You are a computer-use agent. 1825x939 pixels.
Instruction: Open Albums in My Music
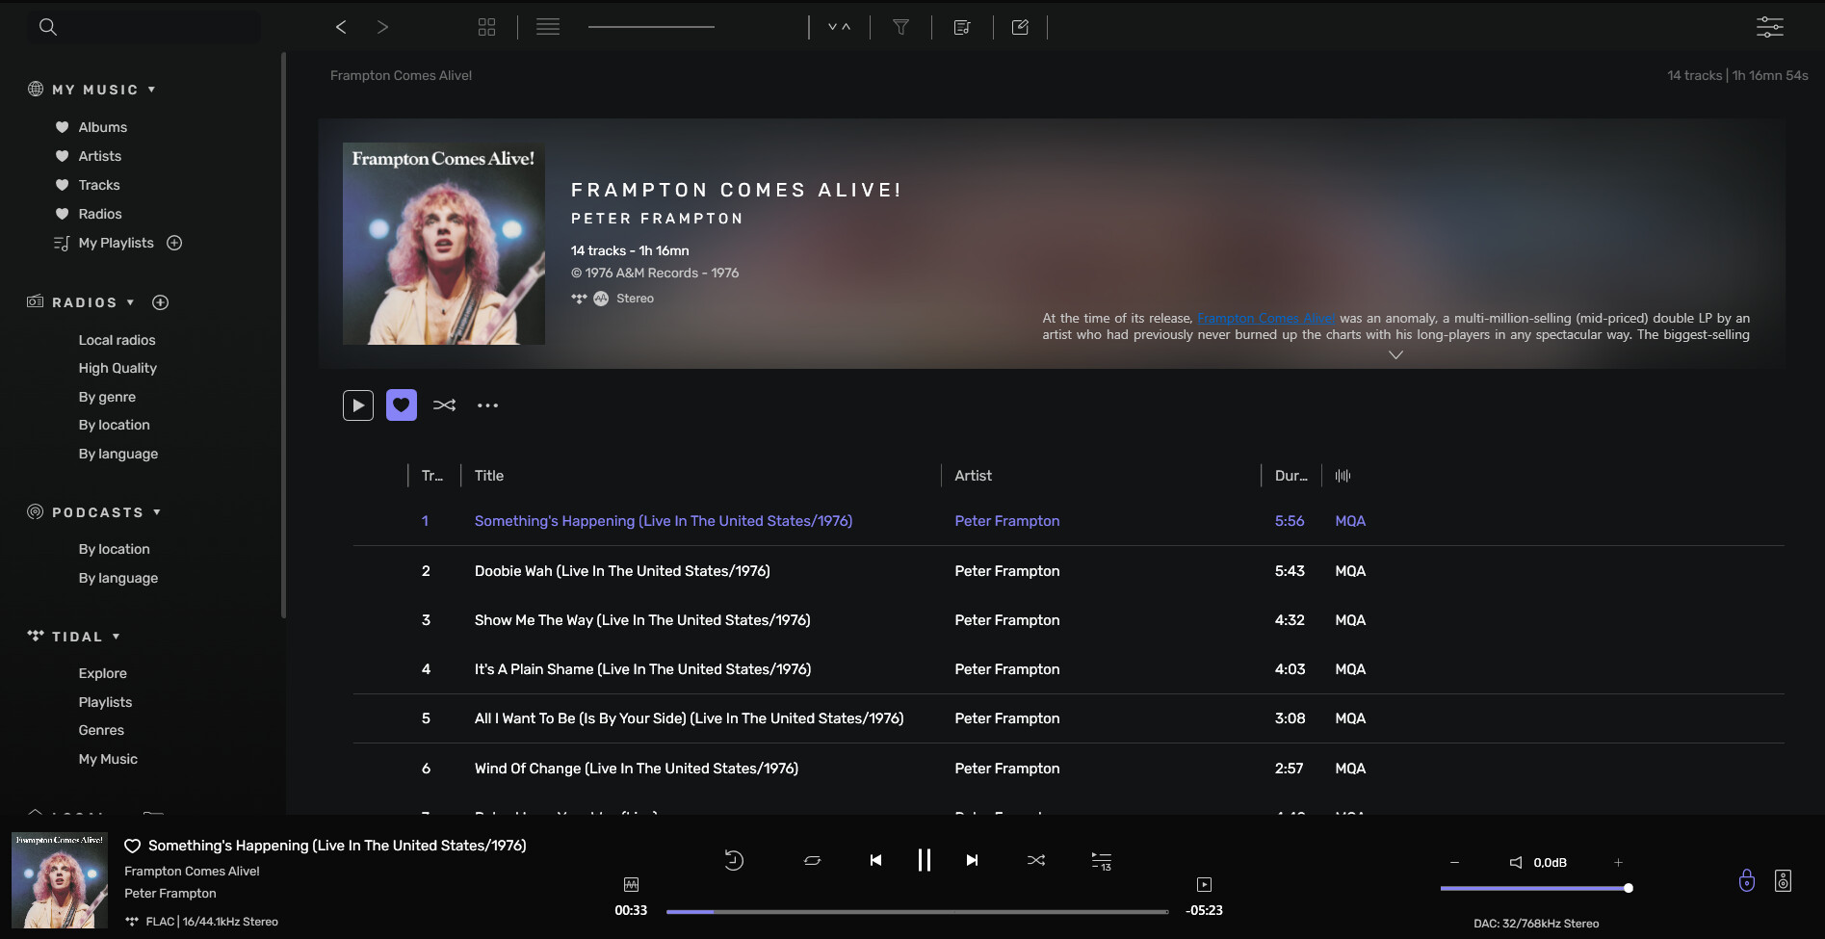tap(103, 127)
